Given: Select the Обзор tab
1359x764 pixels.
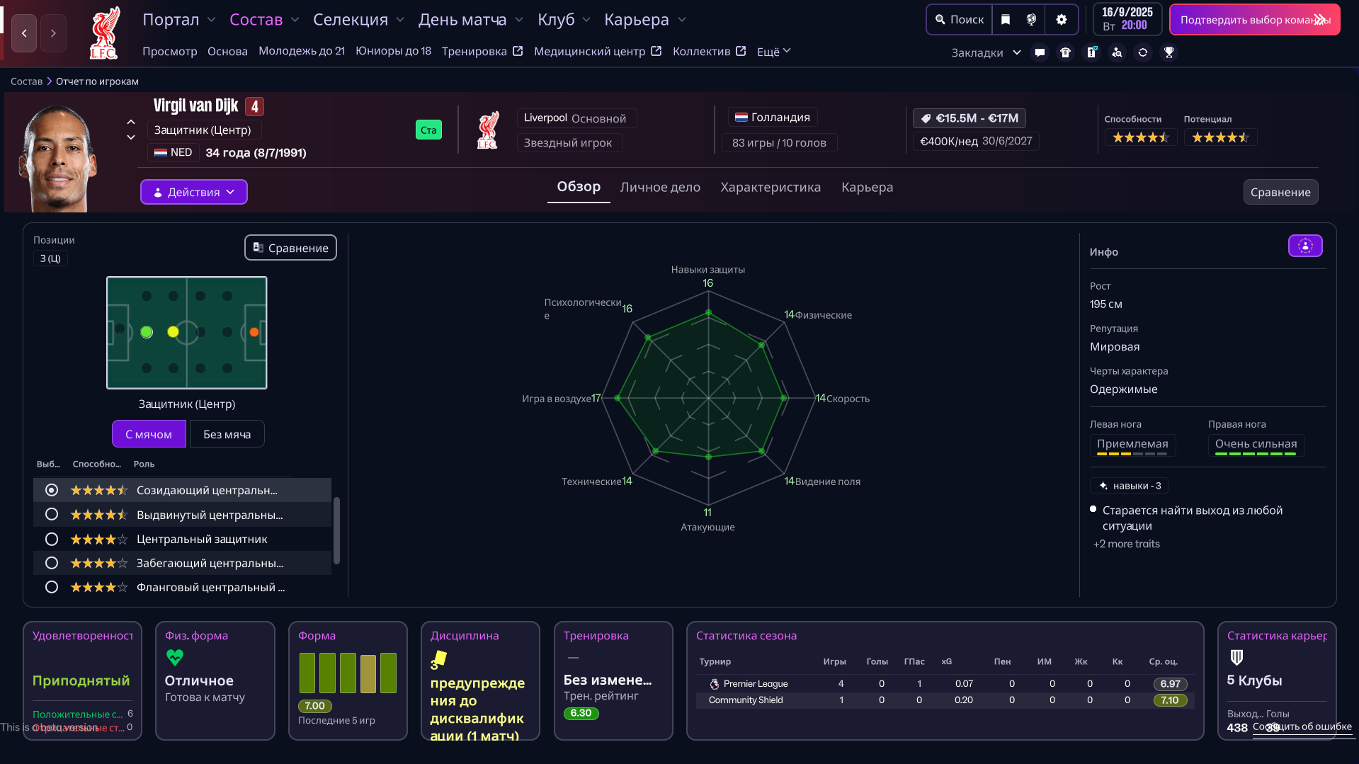Looking at the screenshot, I should (x=579, y=187).
